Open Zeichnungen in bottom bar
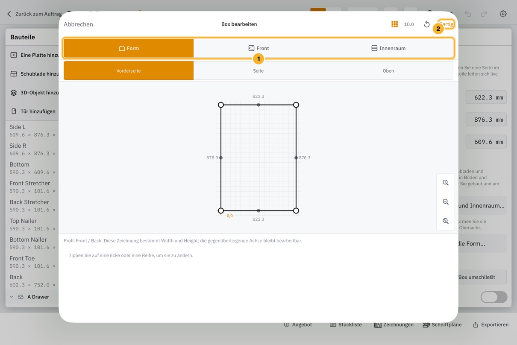The width and height of the screenshot is (517, 345). pos(394,325)
